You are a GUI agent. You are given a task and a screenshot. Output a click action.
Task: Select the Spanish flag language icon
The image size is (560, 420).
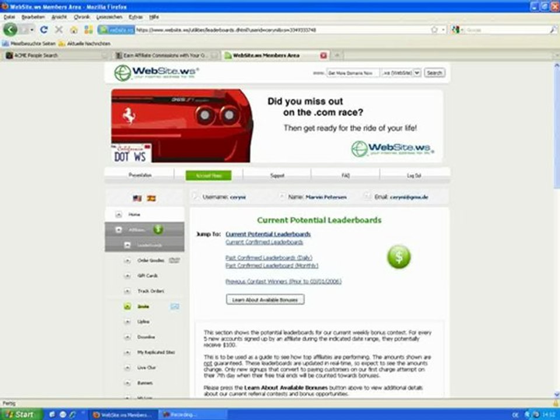pos(152,198)
